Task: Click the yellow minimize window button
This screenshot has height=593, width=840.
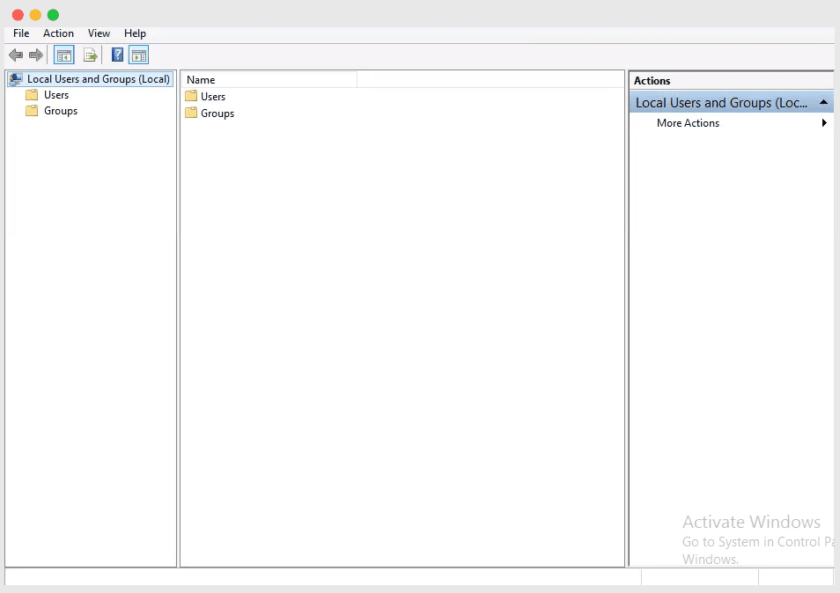Action: pyautogui.click(x=35, y=15)
